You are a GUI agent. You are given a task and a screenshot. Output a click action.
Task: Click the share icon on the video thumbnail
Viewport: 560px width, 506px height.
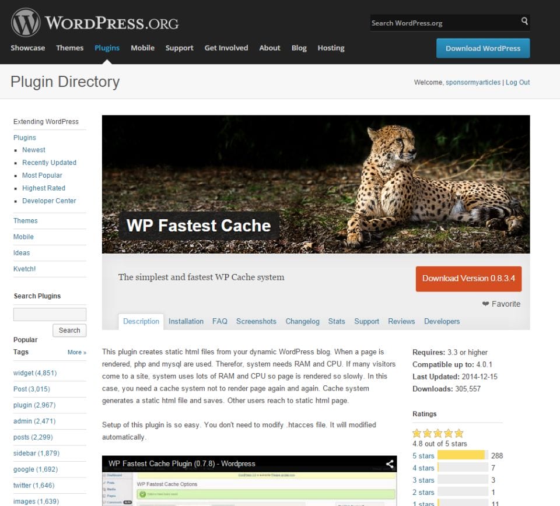[x=389, y=463]
